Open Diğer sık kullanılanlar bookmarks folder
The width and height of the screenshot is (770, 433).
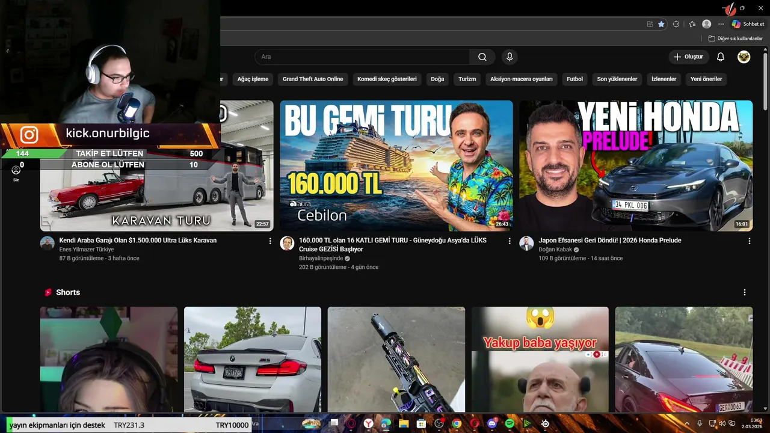tap(735, 38)
